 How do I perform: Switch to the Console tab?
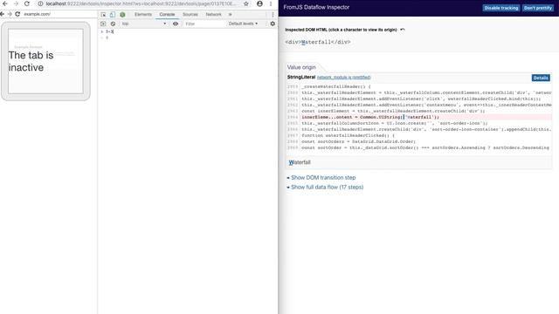pyautogui.click(x=167, y=15)
